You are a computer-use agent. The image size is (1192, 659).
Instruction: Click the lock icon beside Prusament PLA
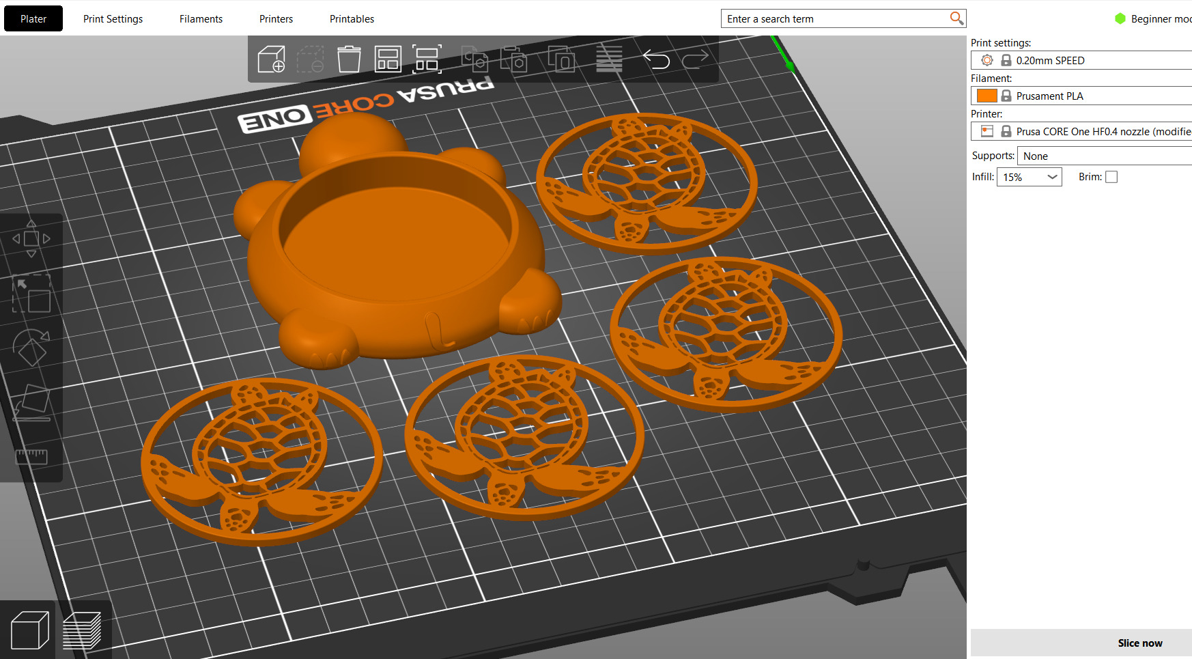pyautogui.click(x=1006, y=96)
